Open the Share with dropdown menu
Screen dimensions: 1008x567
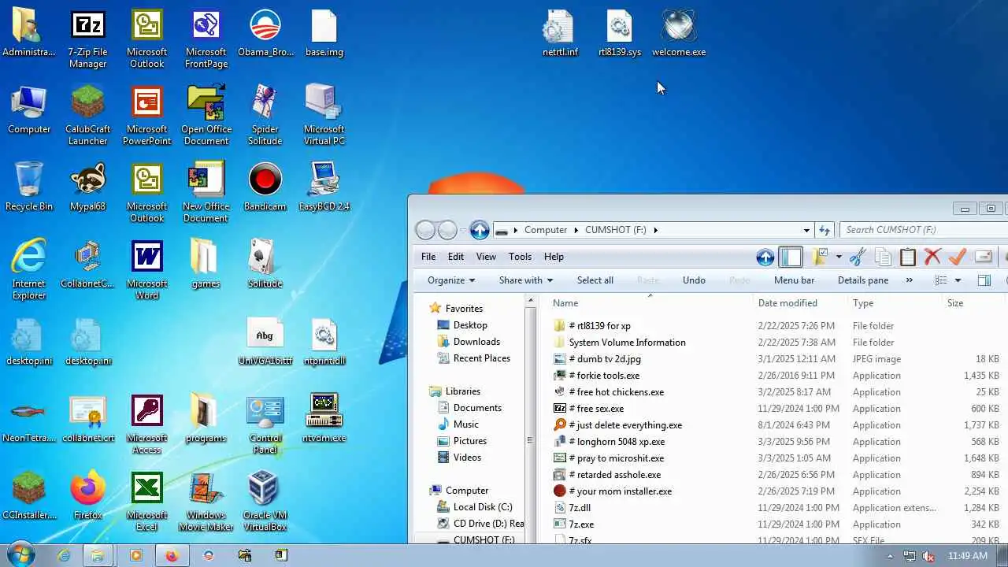click(526, 280)
